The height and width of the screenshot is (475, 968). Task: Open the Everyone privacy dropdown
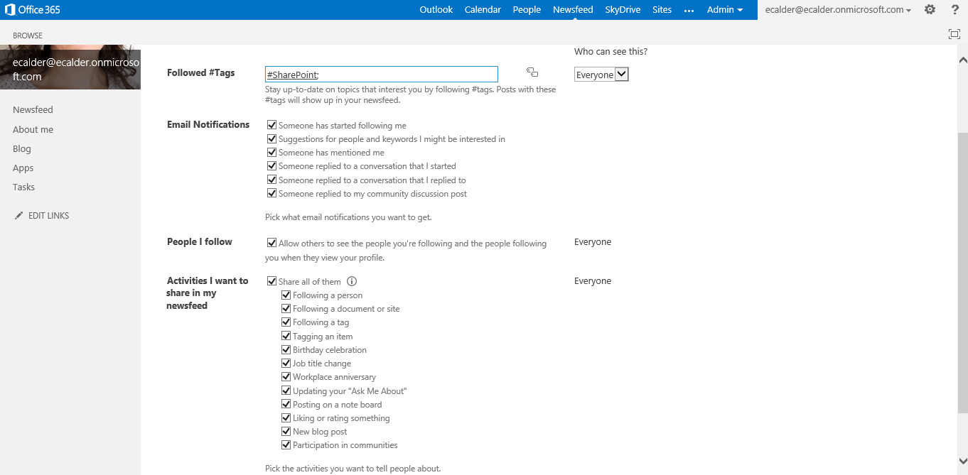coord(601,75)
